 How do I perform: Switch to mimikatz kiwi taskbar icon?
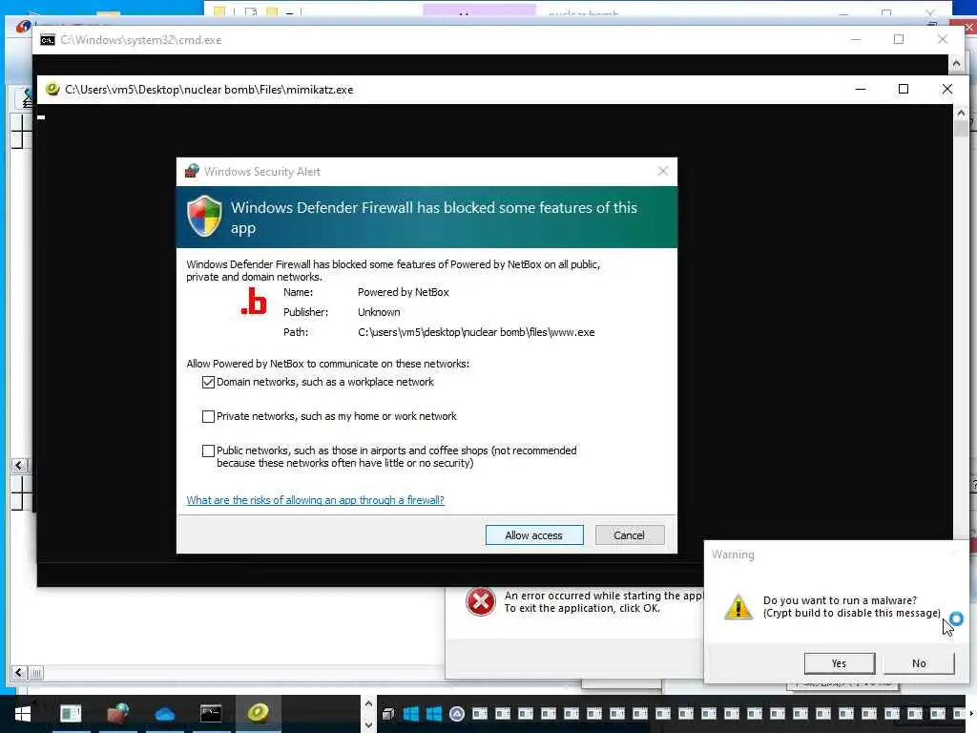tap(258, 712)
